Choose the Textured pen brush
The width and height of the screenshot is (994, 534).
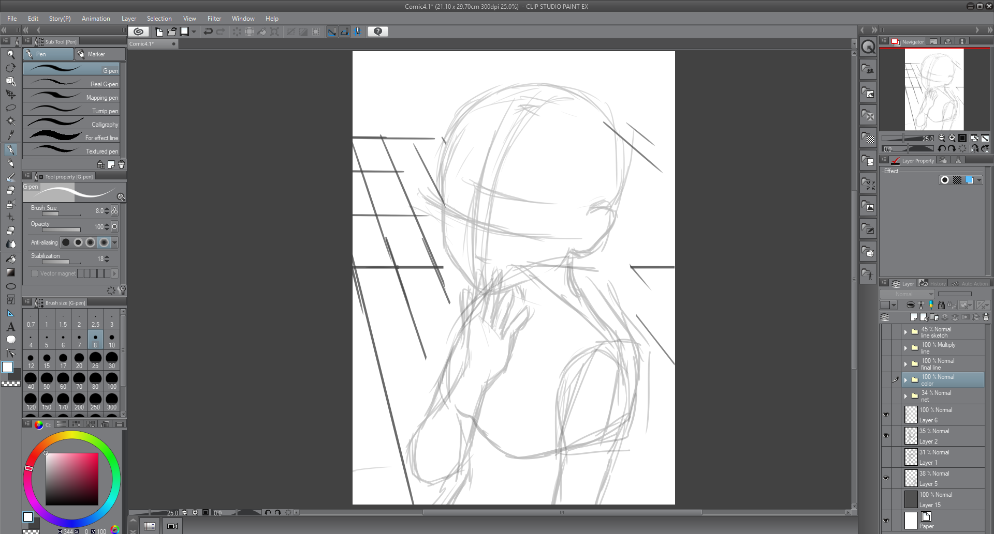point(71,151)
